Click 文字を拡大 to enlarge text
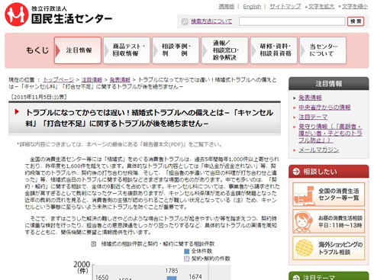The width and height of the screenshot is (374, 280). (321, 7)
